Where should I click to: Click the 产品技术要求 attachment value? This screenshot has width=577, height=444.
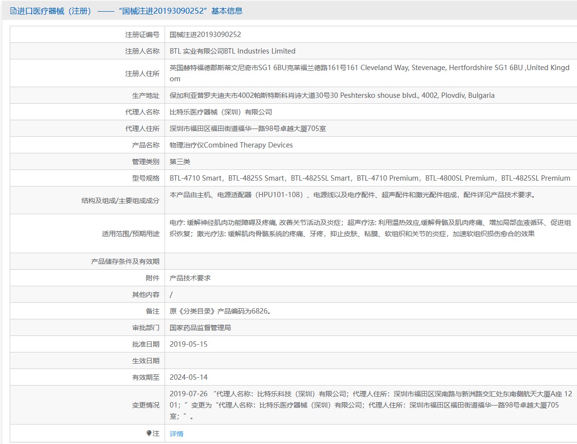click(190, 277)
